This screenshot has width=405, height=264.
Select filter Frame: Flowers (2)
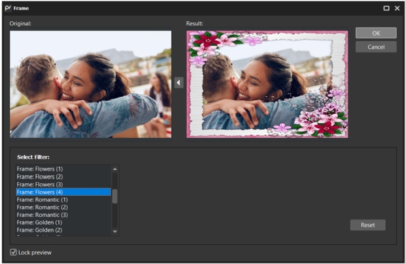[63, 177]
